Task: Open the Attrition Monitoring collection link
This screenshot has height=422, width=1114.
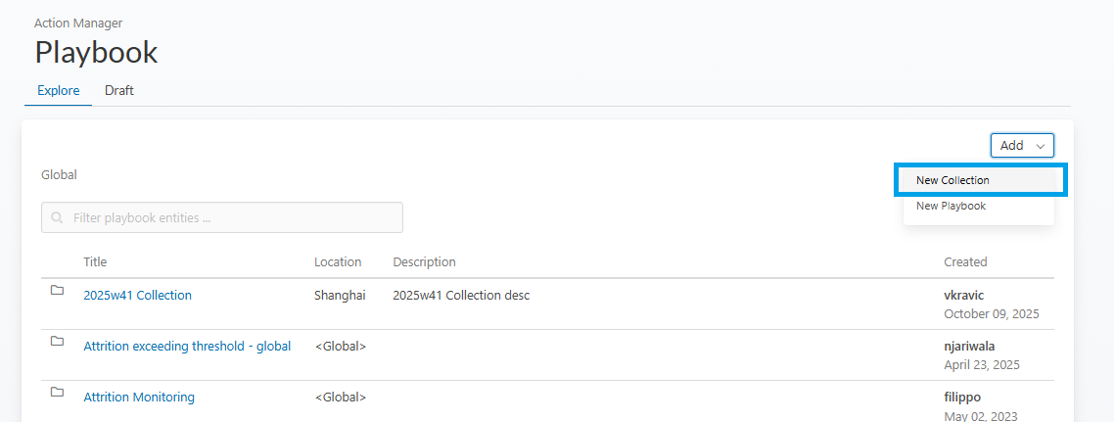Action: pos(139,398)
